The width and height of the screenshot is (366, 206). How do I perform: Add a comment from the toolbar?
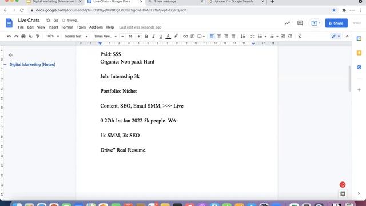coord(193,37)
